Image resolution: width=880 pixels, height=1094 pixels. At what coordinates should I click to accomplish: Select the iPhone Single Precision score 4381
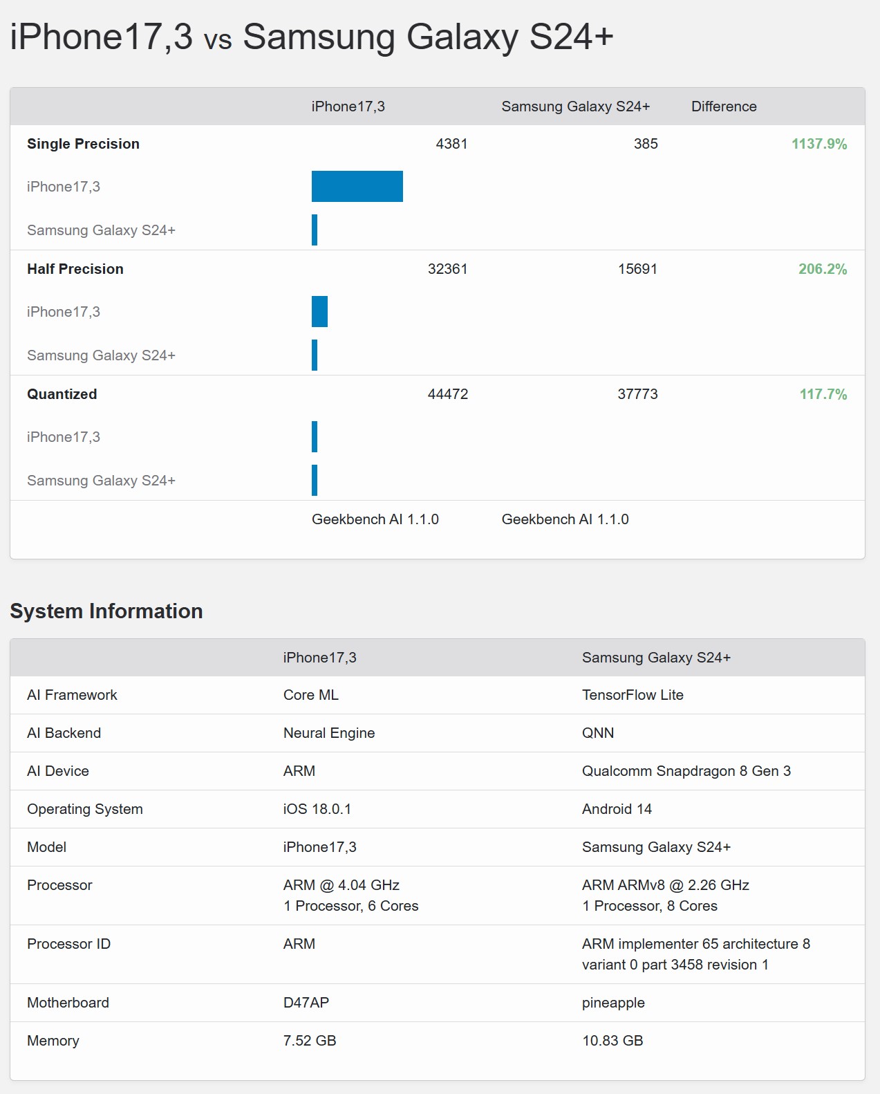click(x=451, y=144)
